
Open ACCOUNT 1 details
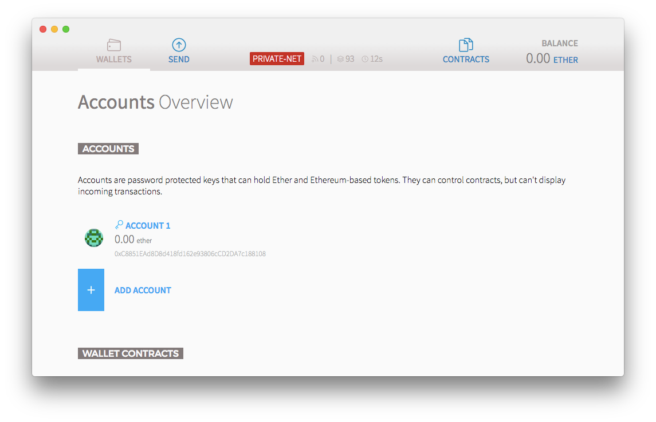point(147,225)
